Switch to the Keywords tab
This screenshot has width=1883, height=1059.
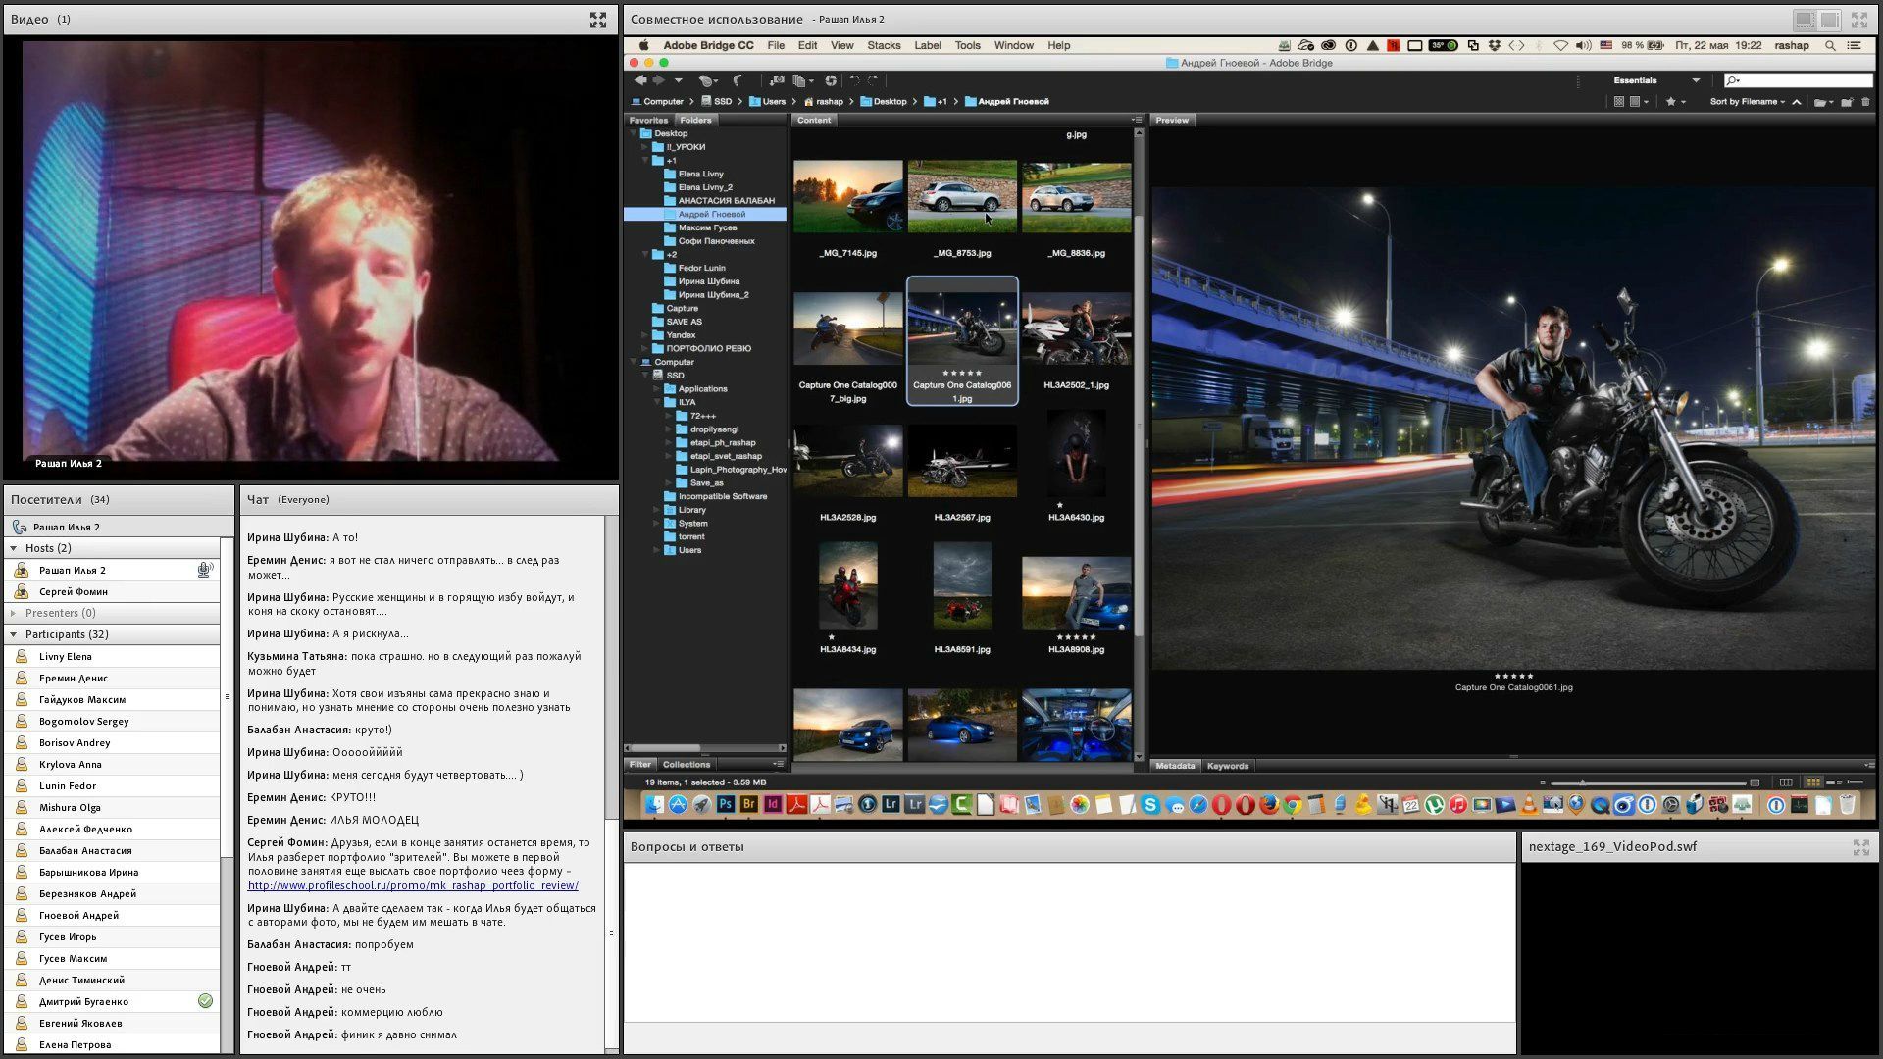click(1227, 766)
